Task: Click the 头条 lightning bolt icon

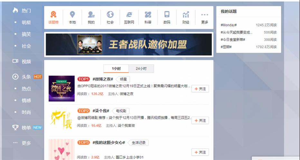Action: pyautogui.click(x=15, y=77)
